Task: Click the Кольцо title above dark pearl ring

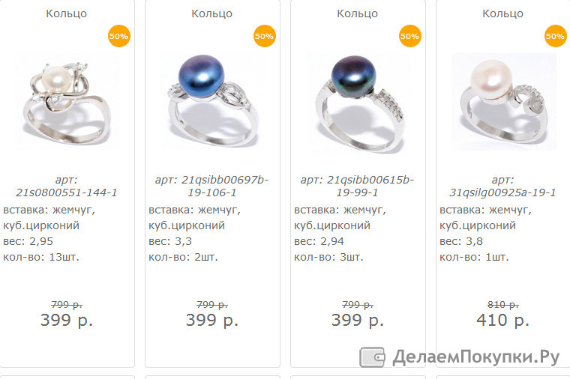Action: point(357,13)
